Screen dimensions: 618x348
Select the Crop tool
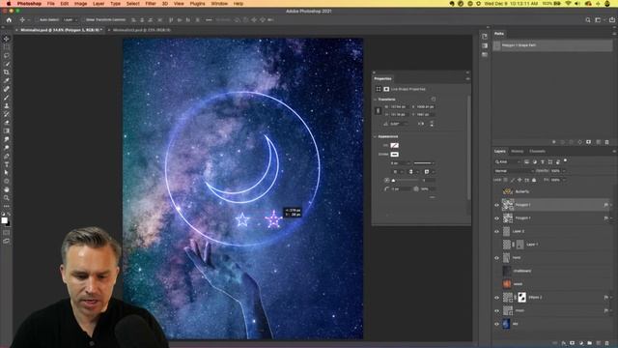pyautogui.click(x=7, y=72)
